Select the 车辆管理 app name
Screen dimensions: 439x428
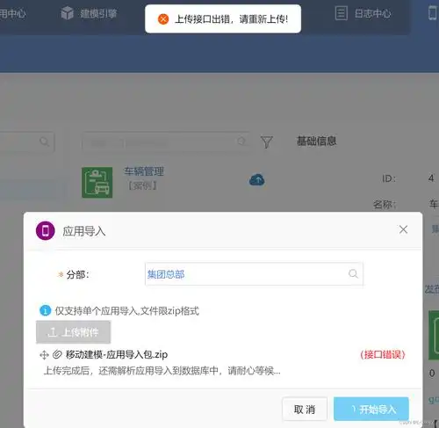pos(144,171)
